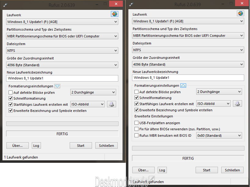Open the '2 Durchgänge' dropdown in left window
250x187 pixels.
tap(93, 92)
